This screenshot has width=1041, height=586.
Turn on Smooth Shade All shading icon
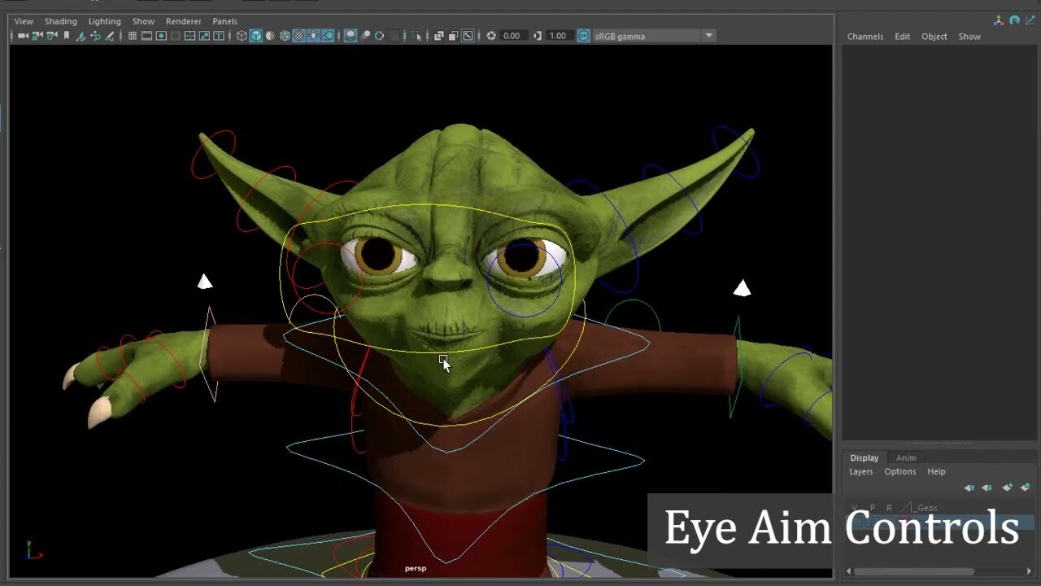[x=257, y=35]
